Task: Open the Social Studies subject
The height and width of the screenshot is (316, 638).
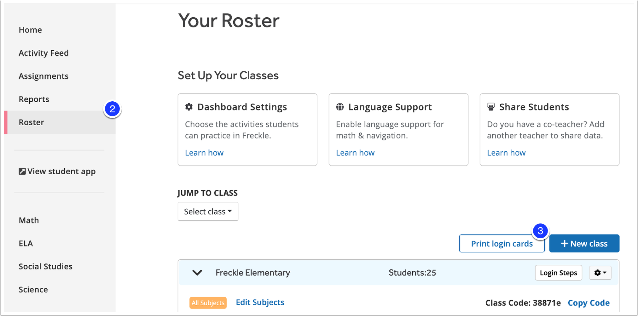Action: 45,267
